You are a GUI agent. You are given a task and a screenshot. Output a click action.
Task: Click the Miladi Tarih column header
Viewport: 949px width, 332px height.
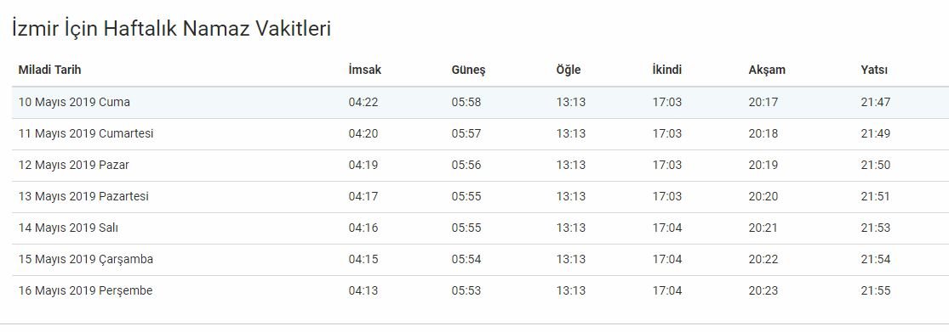click(x=49, y=70)
